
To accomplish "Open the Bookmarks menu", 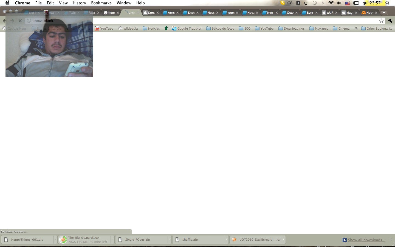I will (x=101, y=3).
